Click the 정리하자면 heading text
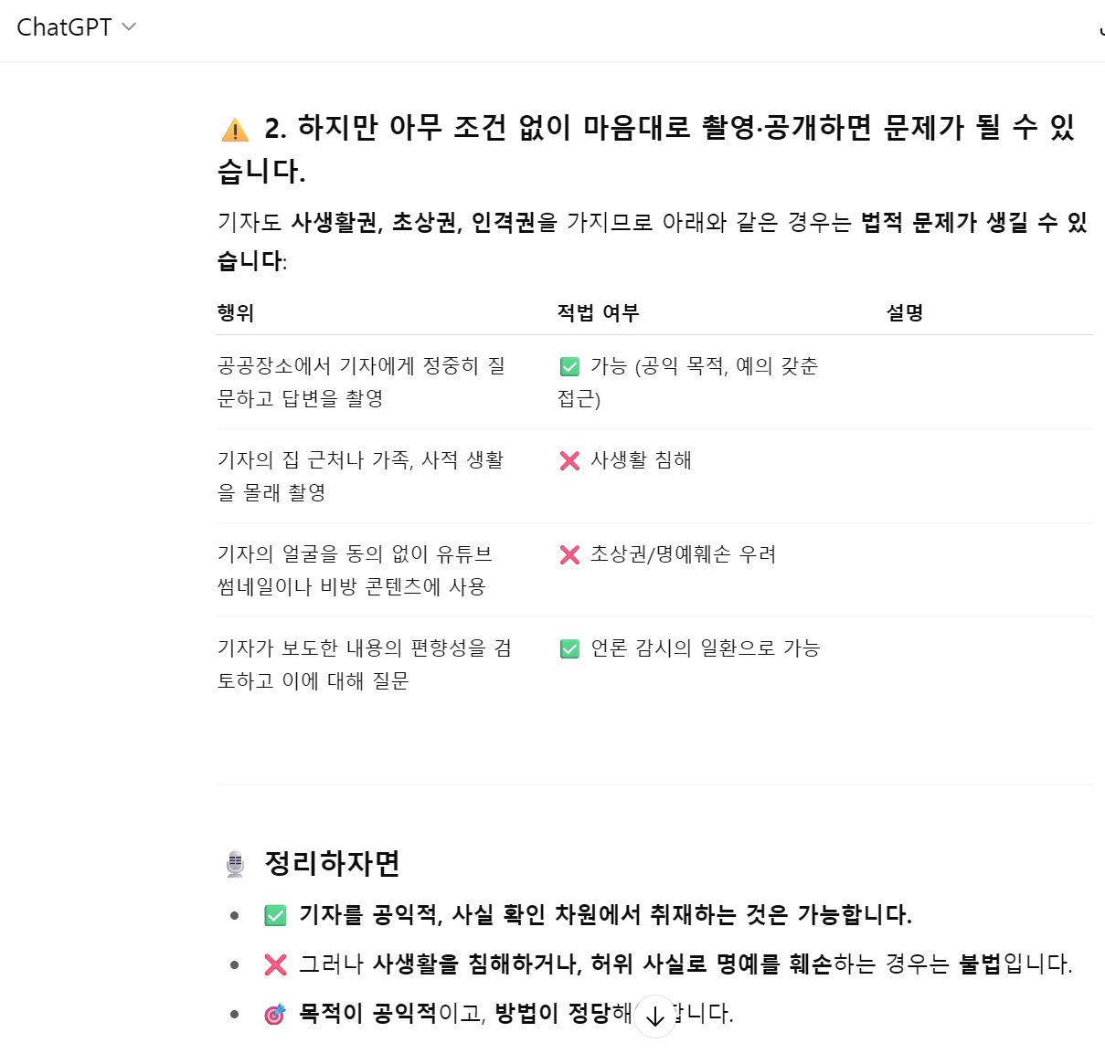The height and width of the screenshot is (1064, 1105). (x=333, y=863)
